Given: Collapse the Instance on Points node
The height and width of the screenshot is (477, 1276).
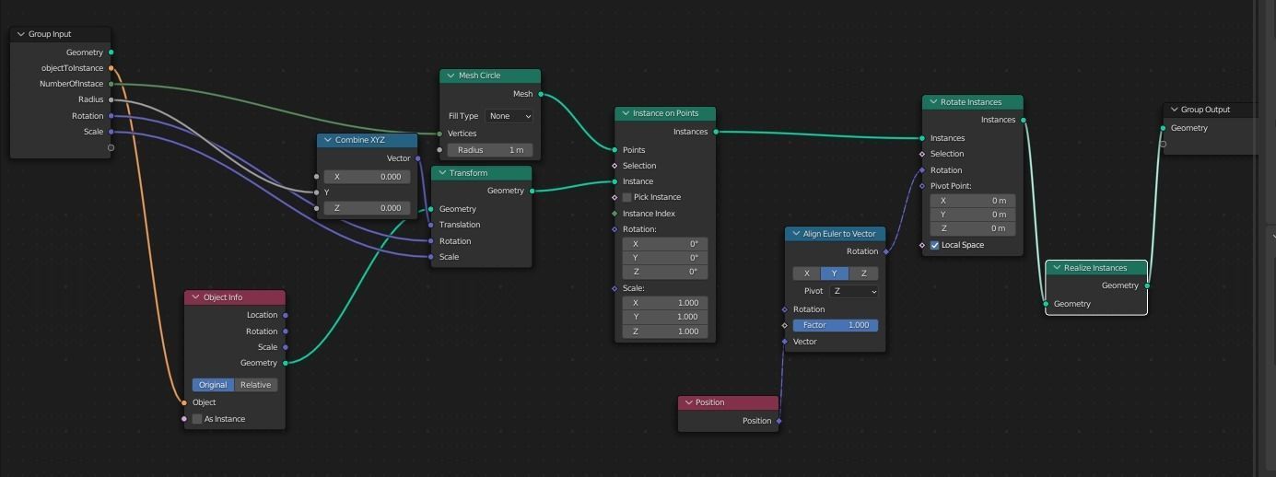Looking at the screenshot, I should tap(626, 113).
